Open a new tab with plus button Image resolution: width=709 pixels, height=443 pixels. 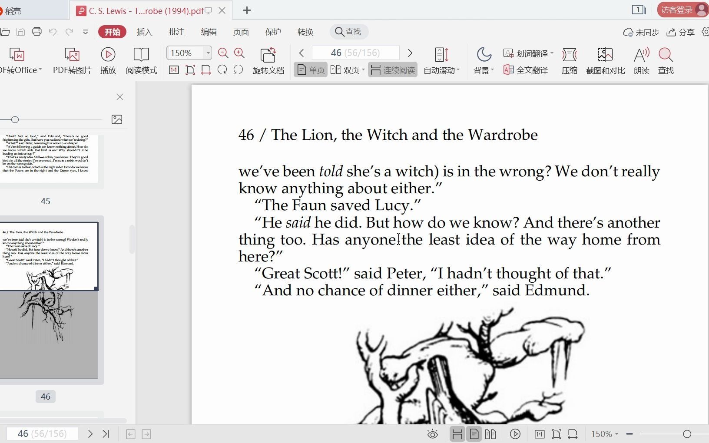coord(247,10)
